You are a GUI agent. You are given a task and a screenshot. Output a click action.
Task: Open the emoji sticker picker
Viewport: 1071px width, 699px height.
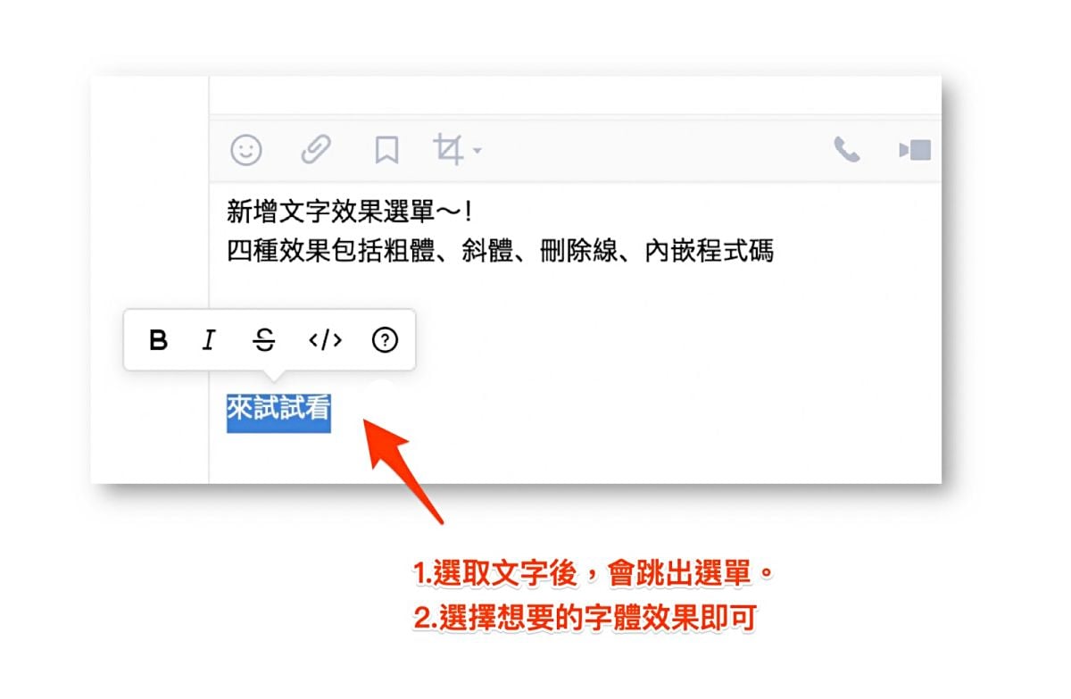[x=246, y=149]
